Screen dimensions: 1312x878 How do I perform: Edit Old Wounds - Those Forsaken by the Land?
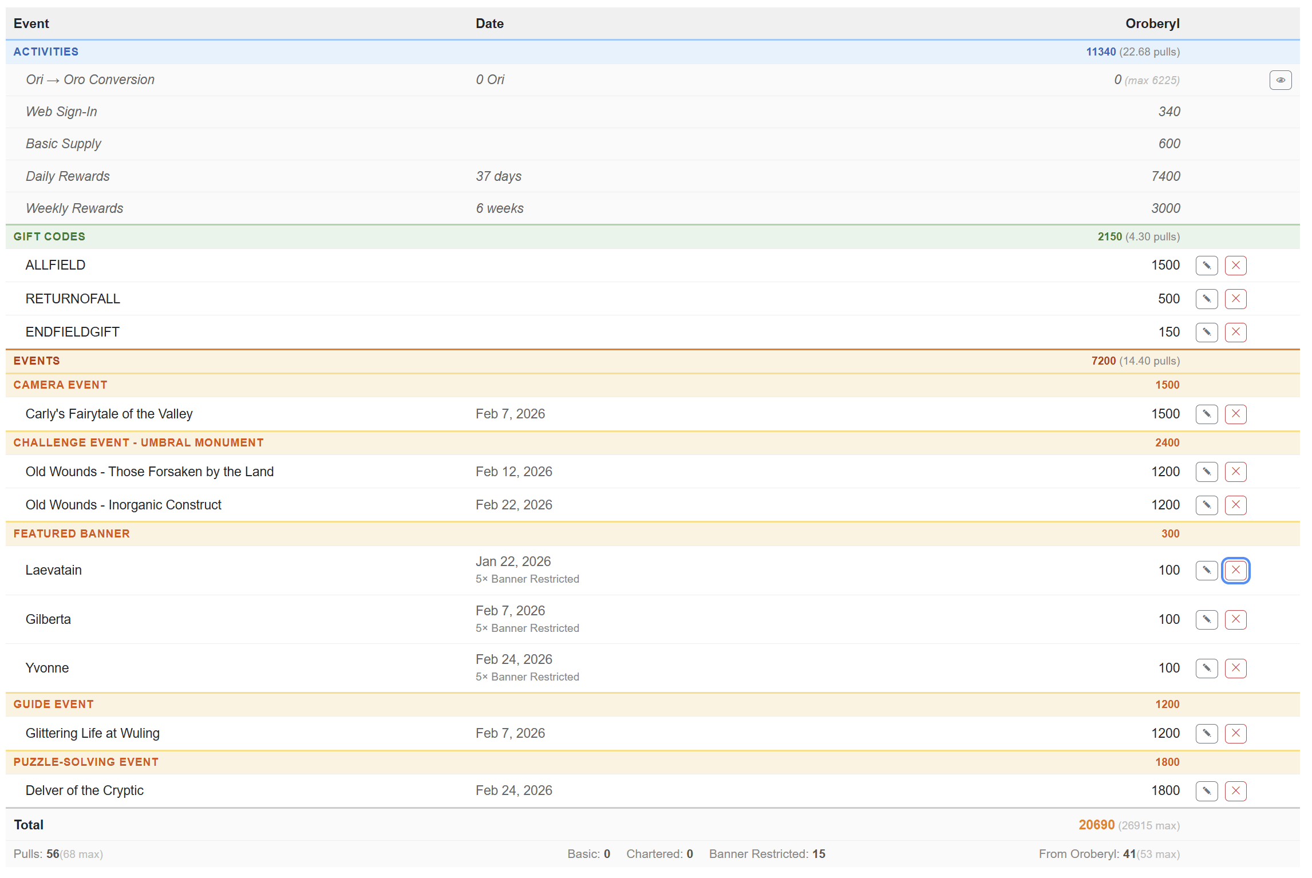1206,472
